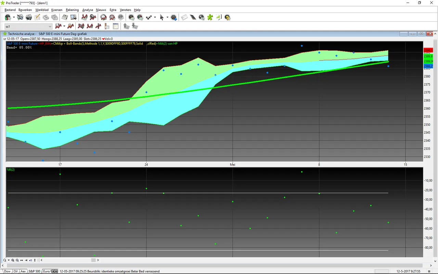This screenshot has height=274, width=438.
Task: Open the dropdown arrow next to the green globe icon
Action: click(14, 17)
